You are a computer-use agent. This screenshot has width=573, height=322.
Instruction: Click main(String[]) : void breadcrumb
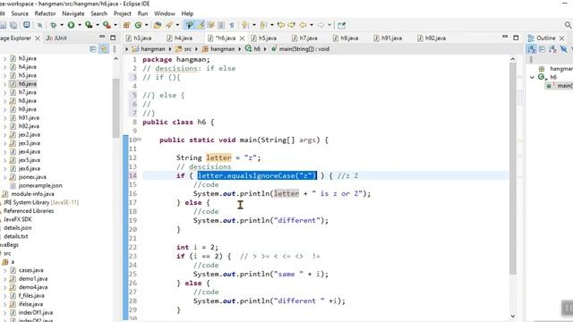(300, 49)
